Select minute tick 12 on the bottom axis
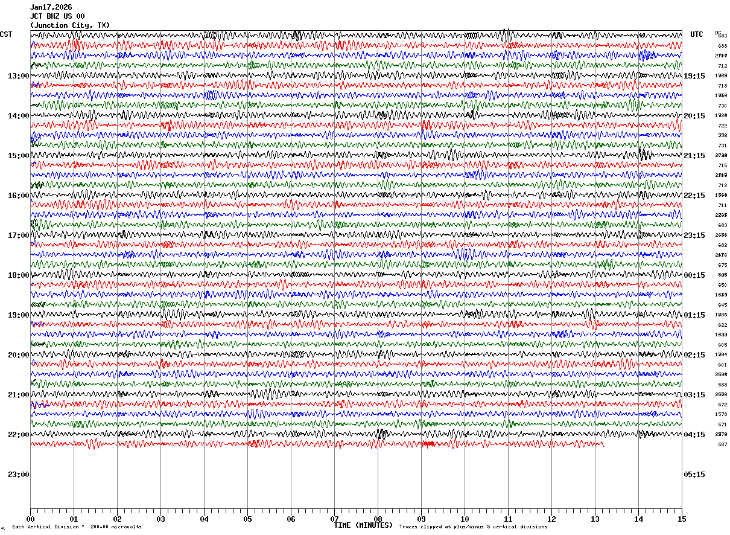Image resolution: width=730 pixels, height=535 pixels. pyautogui.click(x=551, y=519)
